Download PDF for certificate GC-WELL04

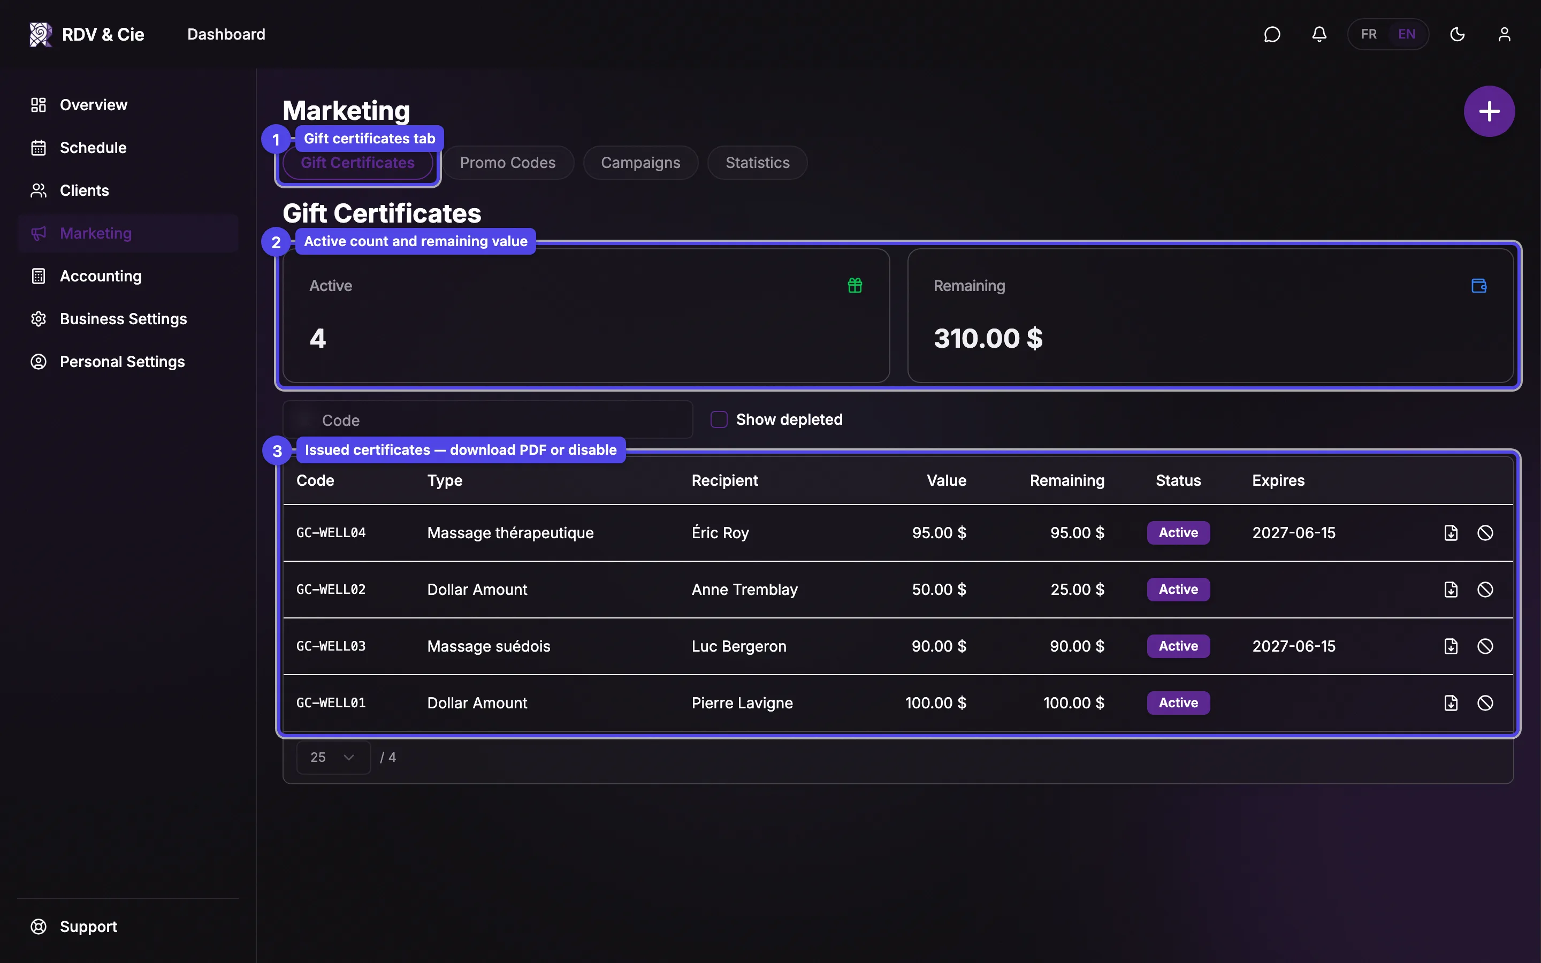pos(1451,532)
